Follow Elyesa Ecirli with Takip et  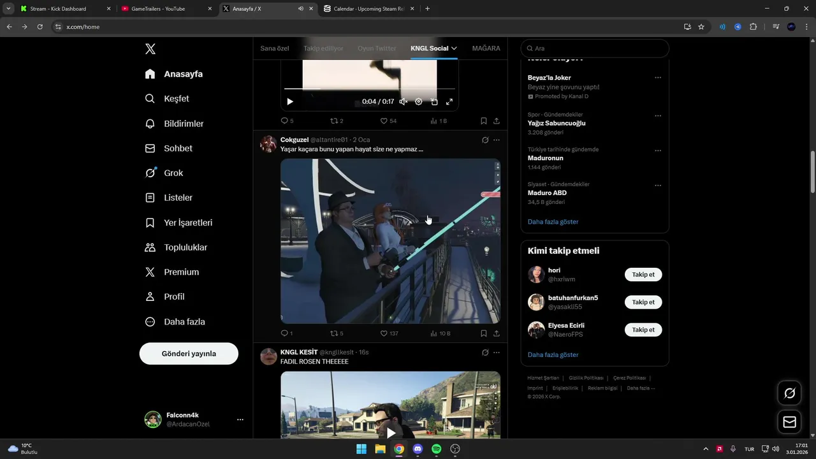click(643, 330)
